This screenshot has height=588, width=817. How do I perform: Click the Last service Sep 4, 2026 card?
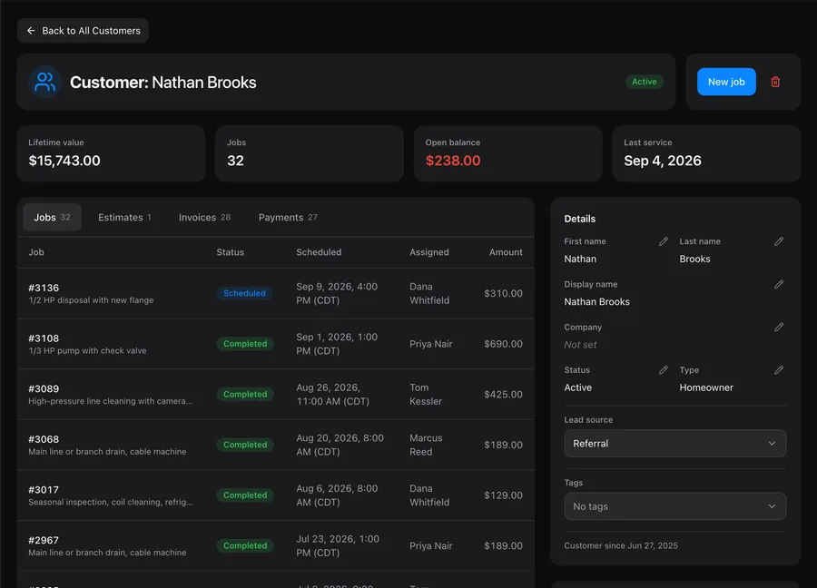click(706, 153)
